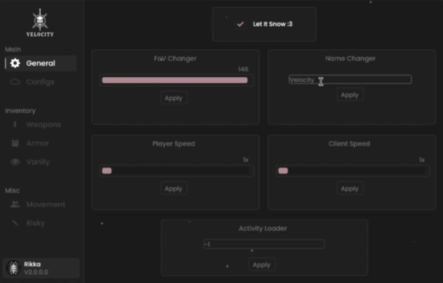Open the Movement page
443x283 pixels.
pyautogui.click(x=41, y=204)
